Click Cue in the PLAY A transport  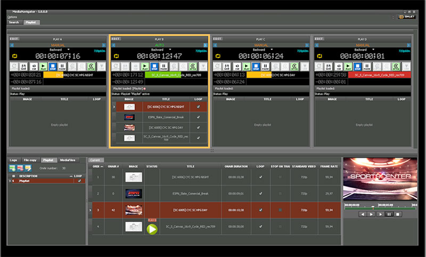[x=34, y=66]
